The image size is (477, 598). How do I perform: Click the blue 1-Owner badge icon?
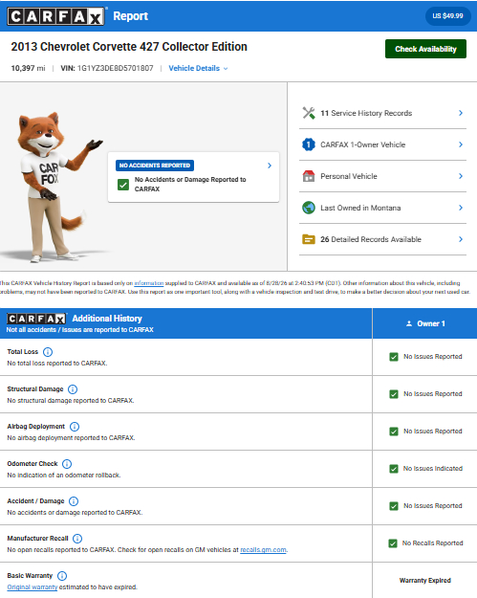pos(309,144)
